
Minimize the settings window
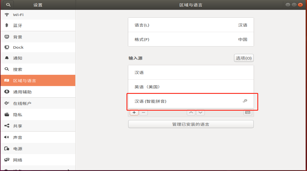point(288,5)
